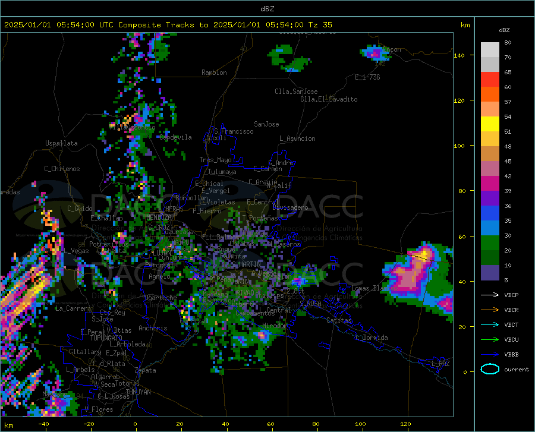Click the Agrelo map label
Image resolution: width=535 pixels, height=432 pixels.
coord(159,276)
